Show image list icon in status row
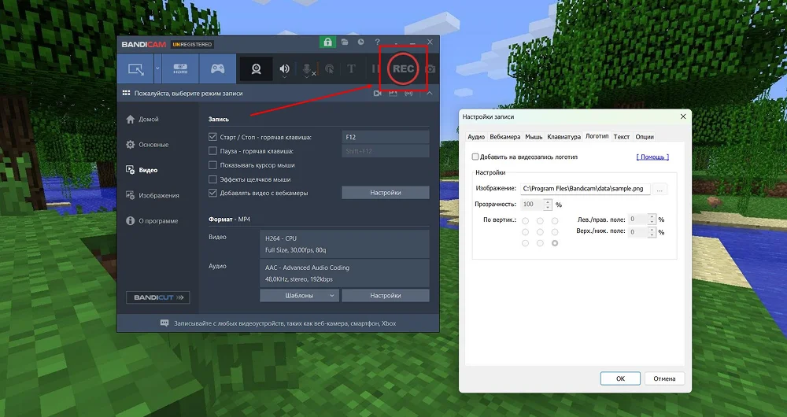787x417 pixels. coord(393,94)
